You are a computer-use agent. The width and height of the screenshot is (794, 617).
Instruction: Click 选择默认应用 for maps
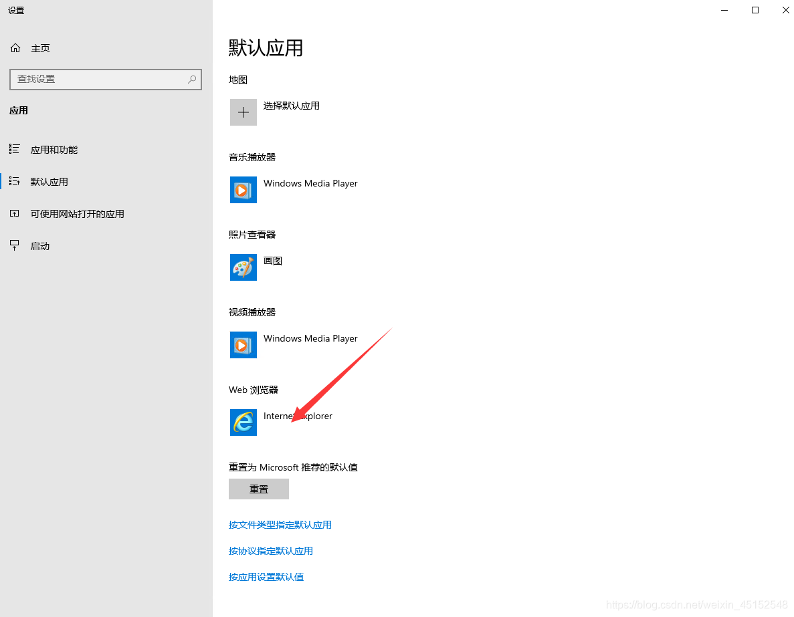pyautogui.click(x=291, y=106)
